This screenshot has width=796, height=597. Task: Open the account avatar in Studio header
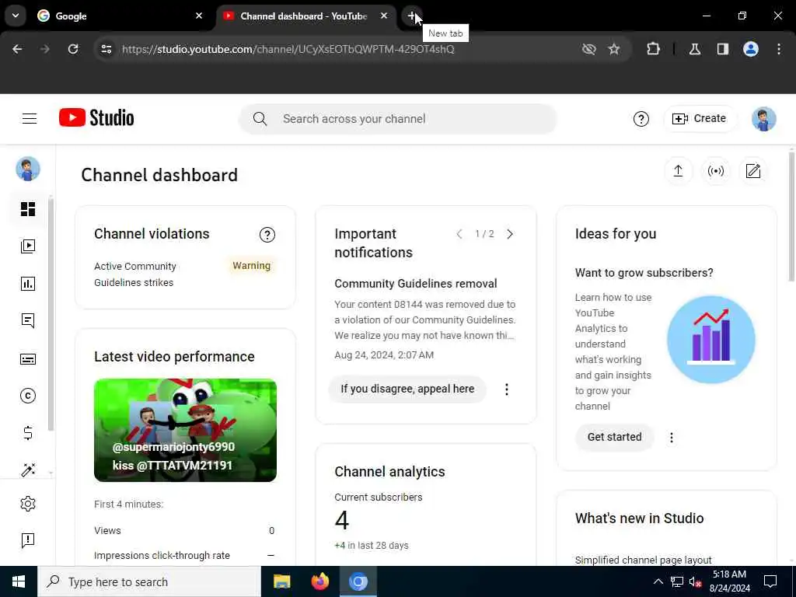tap(763, 119)
